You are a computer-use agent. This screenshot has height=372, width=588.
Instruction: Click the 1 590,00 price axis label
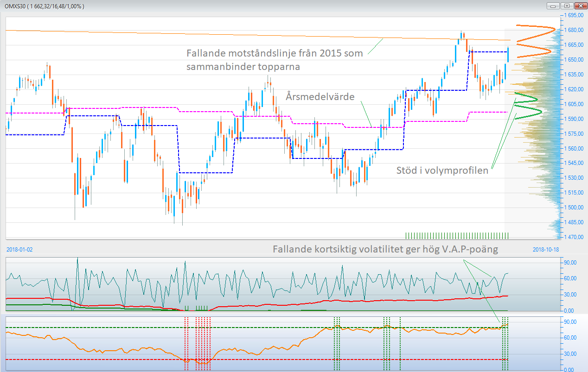(574, 119)
